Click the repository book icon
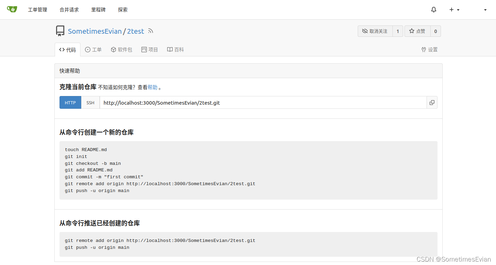 pos(60,31)
